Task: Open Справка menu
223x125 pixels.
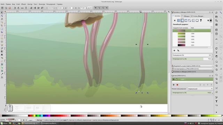Action: coord(60,4)
